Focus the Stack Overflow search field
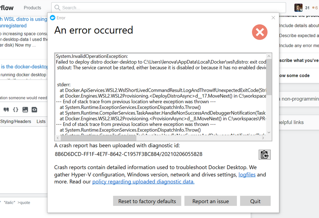The image size is (319, 218). click(x=169, y=8)
